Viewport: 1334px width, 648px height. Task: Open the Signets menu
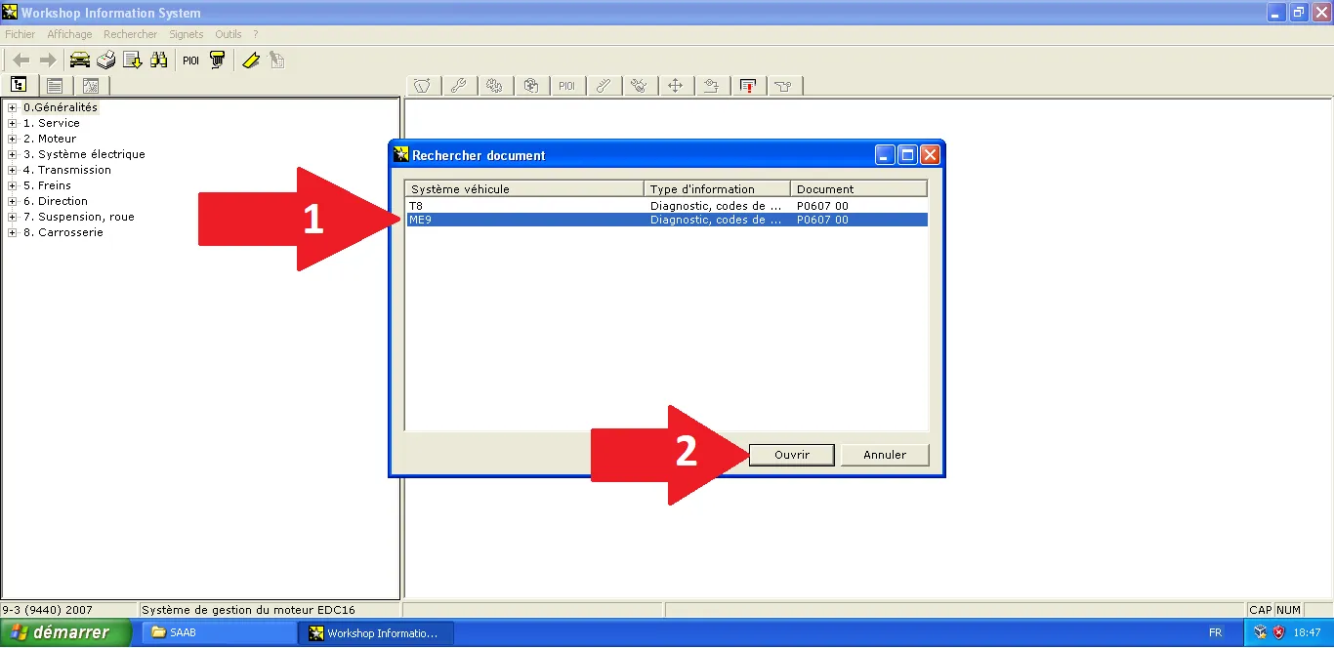(x=186, y=34)
